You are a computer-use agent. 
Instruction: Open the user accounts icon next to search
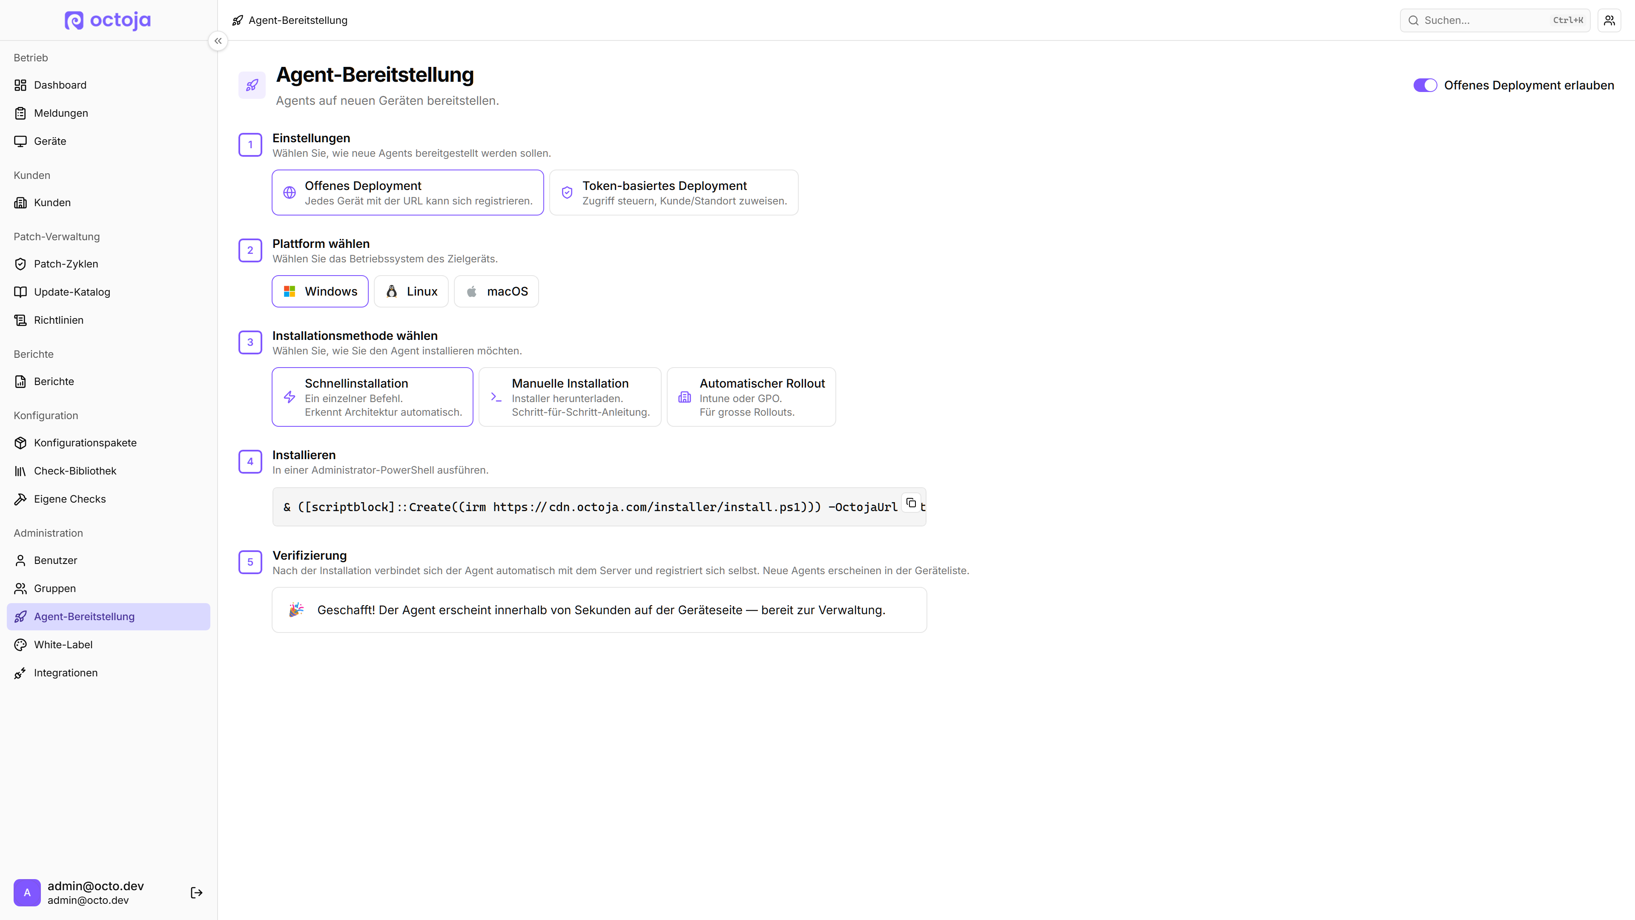click(x=1609, y=20)
